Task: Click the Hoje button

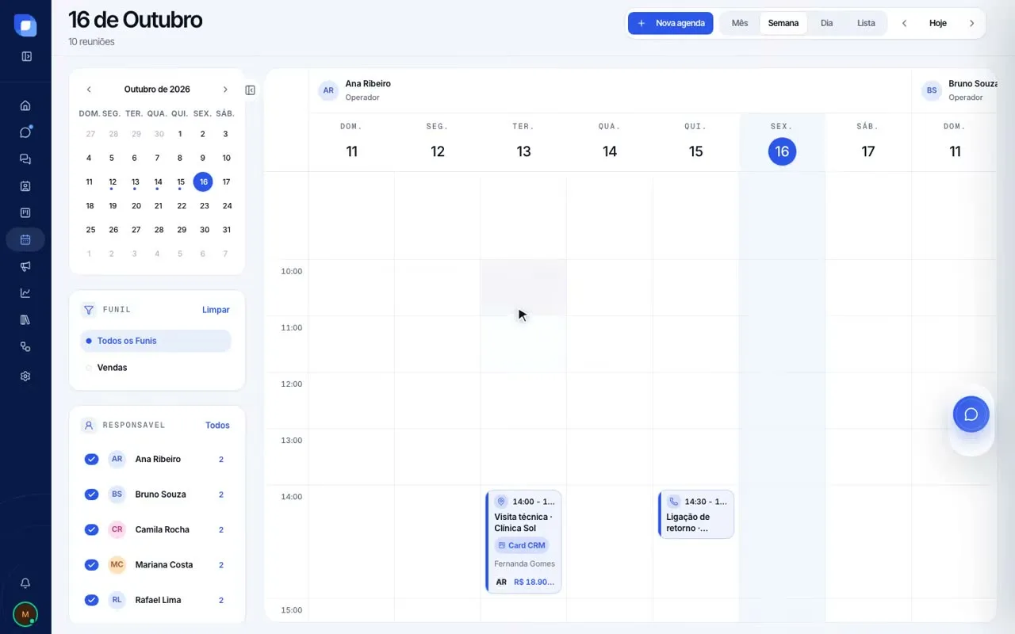Action: click(938, 23)
